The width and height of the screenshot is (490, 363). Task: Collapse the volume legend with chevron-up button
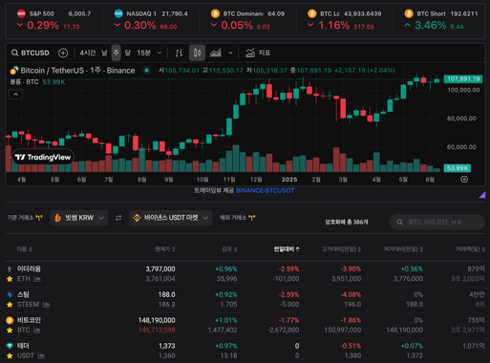pos(15,95)
